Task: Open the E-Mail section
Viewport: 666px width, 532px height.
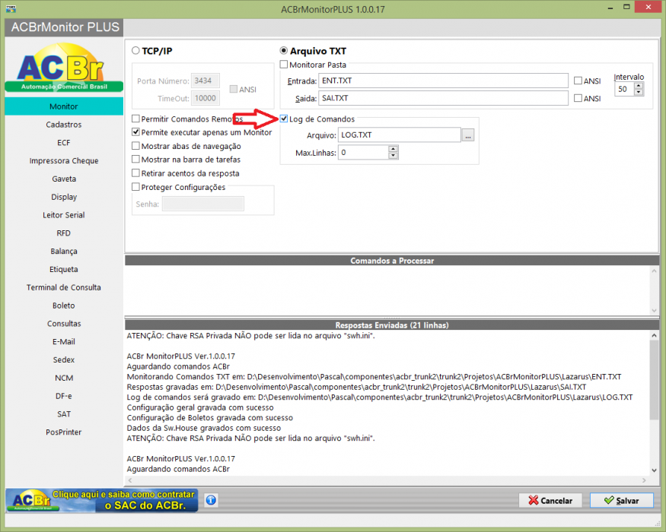Action: (x=64, y=342)
